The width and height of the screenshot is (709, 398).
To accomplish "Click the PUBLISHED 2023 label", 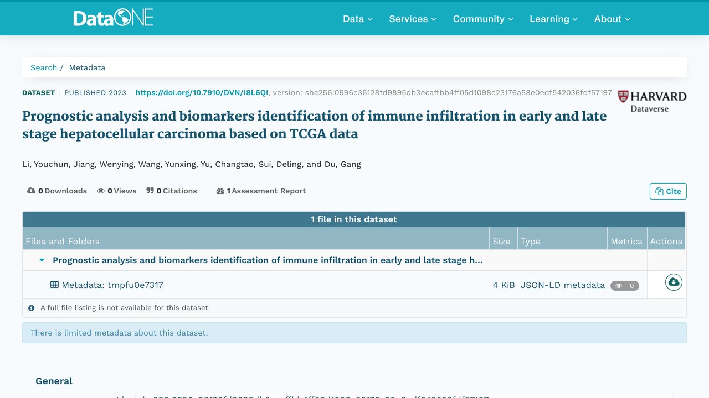I will point(95,93).
